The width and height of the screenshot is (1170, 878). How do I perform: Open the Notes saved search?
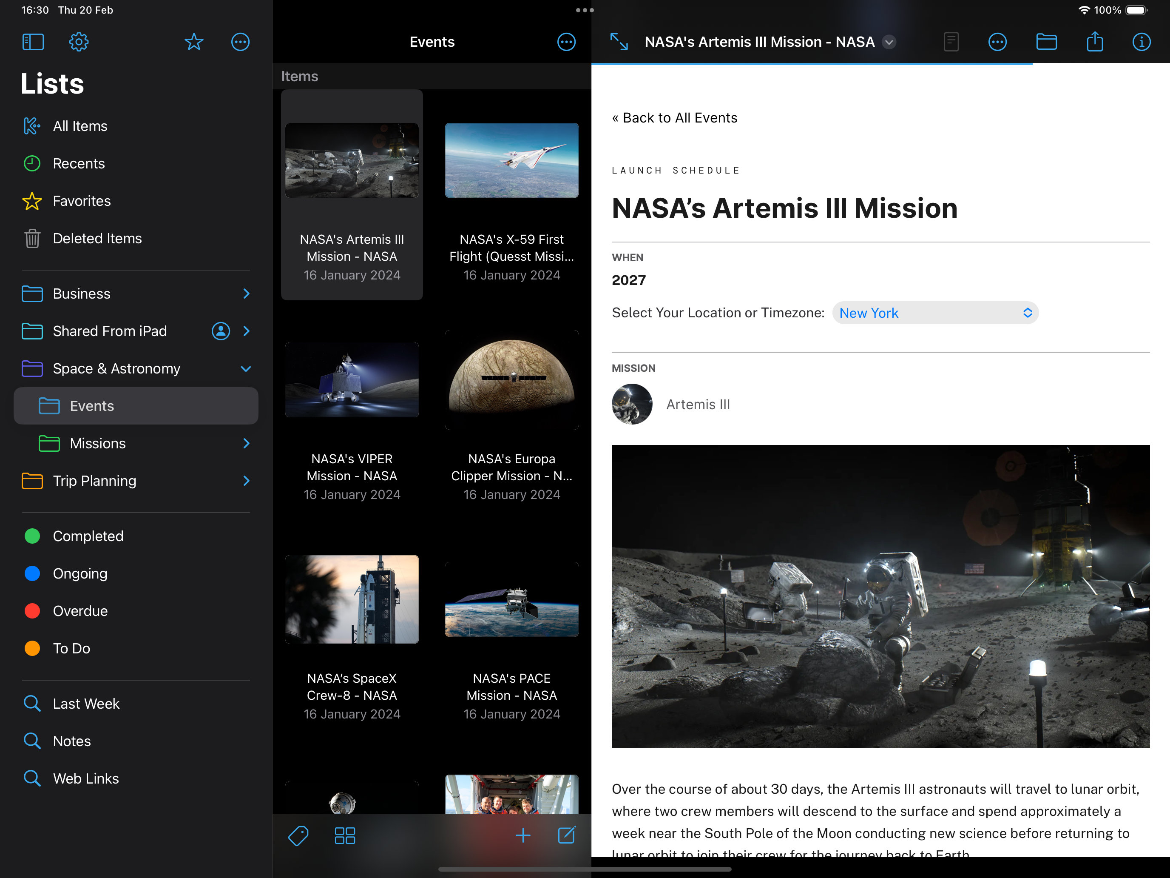136,741
